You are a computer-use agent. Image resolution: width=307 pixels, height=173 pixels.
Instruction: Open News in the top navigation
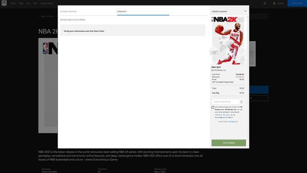21,3
